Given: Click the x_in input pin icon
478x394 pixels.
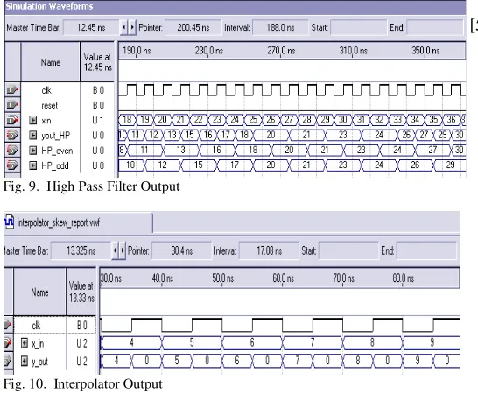Looking at the screenshot, I should coord(7,343).
